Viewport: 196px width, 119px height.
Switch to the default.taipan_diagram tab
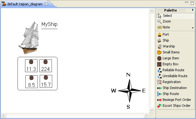25,4
